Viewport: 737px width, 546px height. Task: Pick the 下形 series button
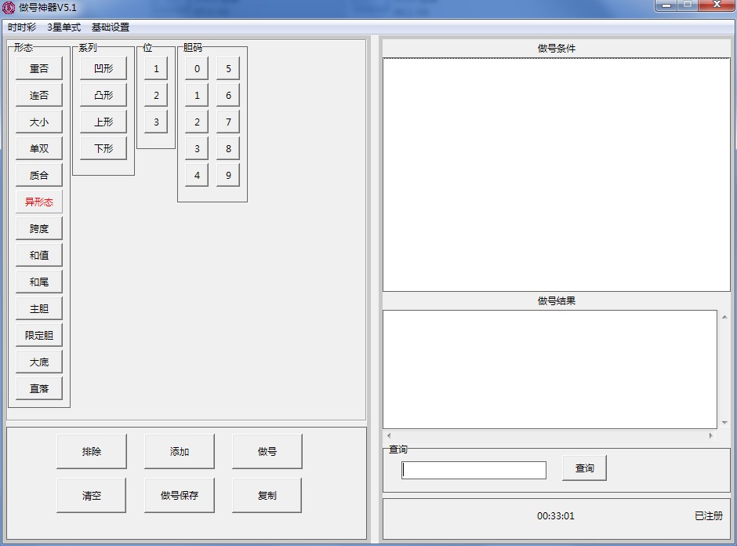103,149
